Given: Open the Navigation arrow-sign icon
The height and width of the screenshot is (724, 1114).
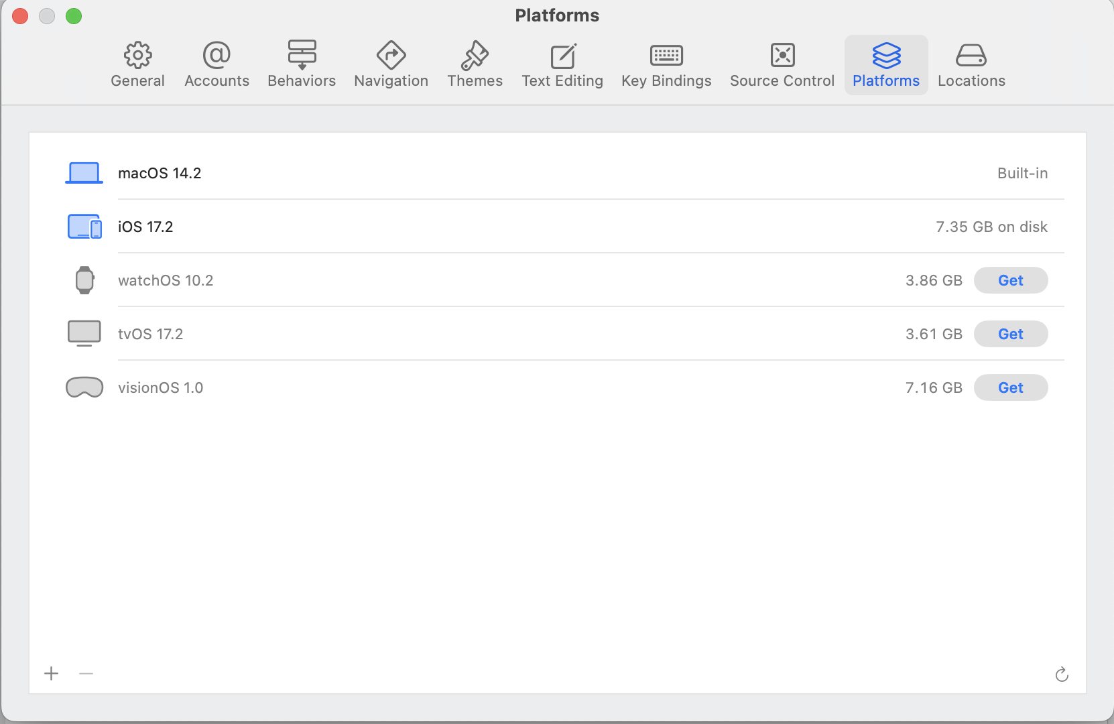Looking at the screenshot, I should click(391, 55).
